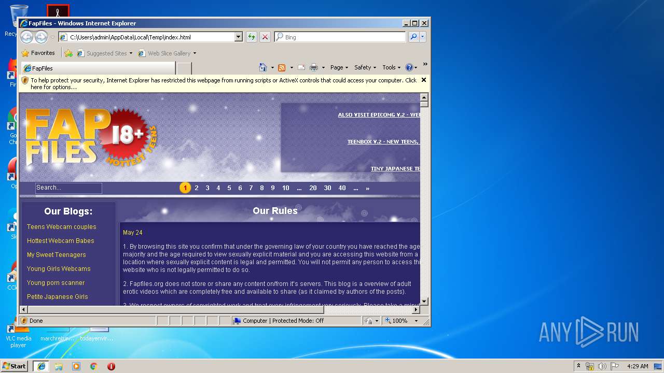The width and height of the screenshot is (664, 373).
Task: Click the Read Mail envelope icon
Action: tap(301, 67)
